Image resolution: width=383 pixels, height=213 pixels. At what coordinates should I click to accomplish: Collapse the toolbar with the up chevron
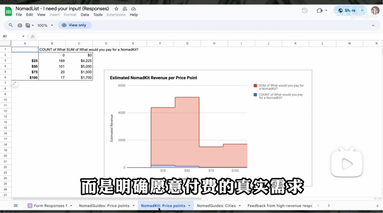(373, 25)
